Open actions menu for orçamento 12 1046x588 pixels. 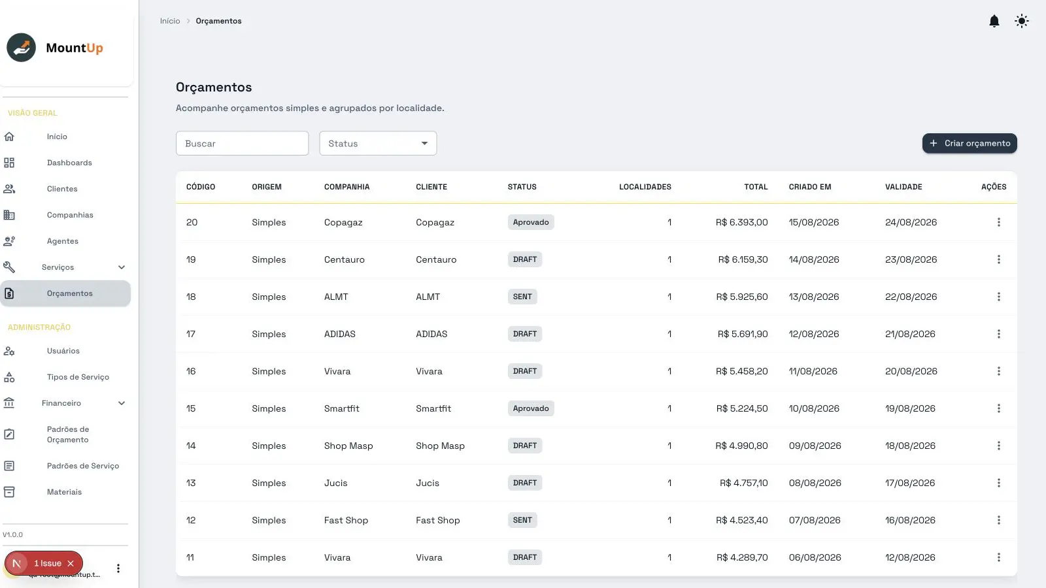click(998, 520)
